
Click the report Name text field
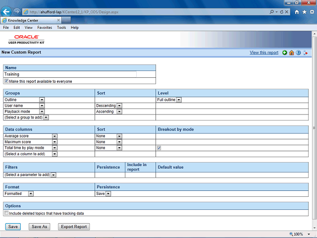point(70,74)
